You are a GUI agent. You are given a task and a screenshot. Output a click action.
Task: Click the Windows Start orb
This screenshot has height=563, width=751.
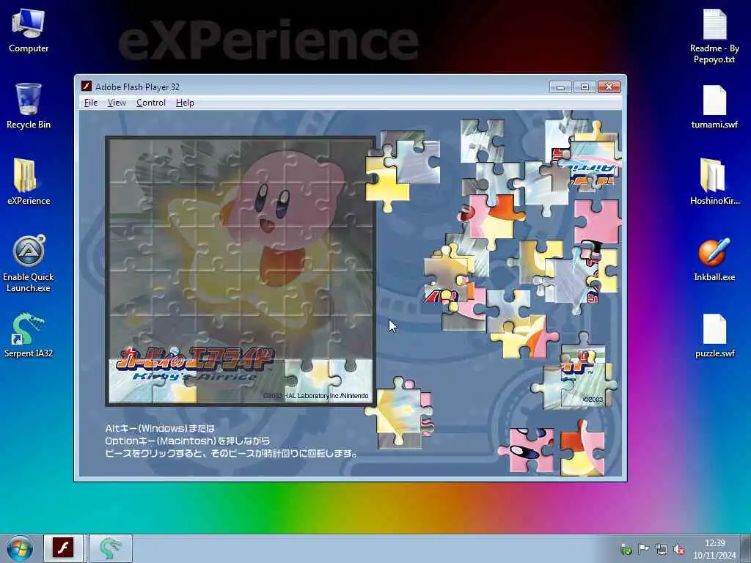click(x=20, y=548)
